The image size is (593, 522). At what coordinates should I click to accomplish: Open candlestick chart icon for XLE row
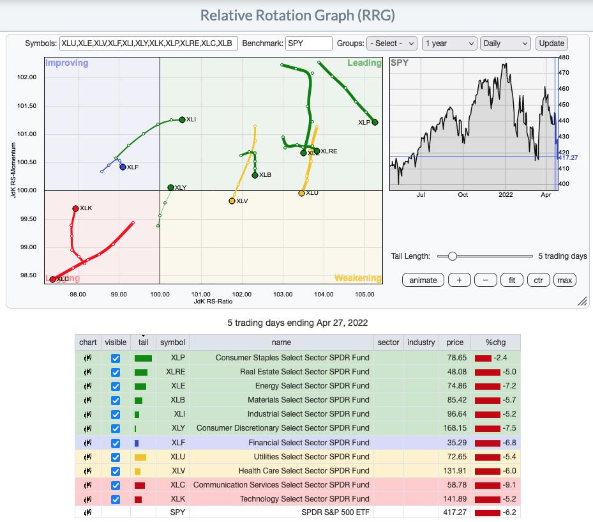tap(87, 386)
